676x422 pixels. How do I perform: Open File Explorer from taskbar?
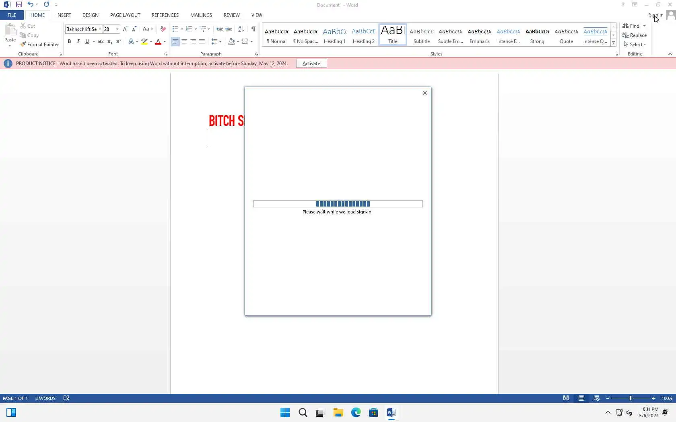point(338,413)
